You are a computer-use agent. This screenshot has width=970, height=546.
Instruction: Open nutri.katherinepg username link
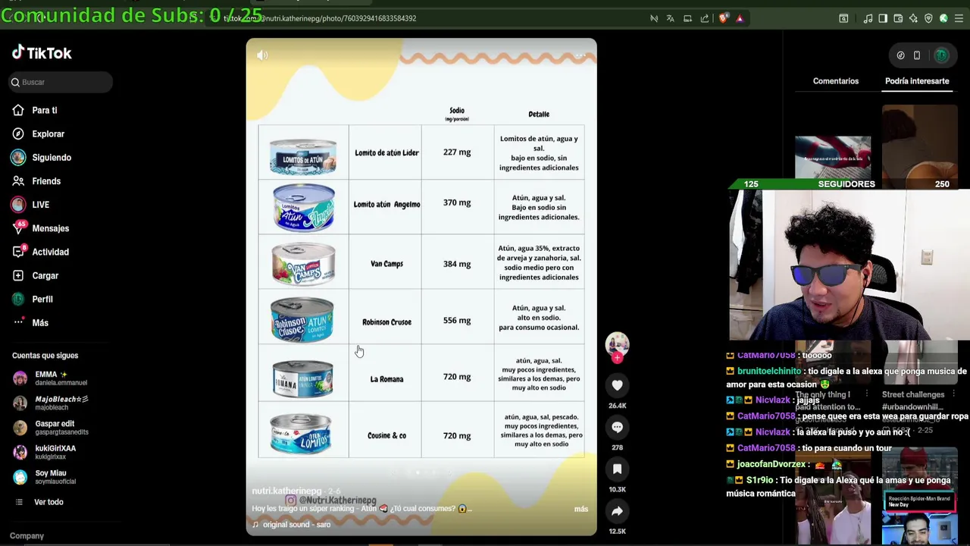[x=286, y=491]
